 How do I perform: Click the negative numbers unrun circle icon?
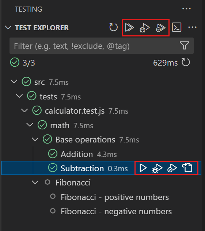coord(53,211)
